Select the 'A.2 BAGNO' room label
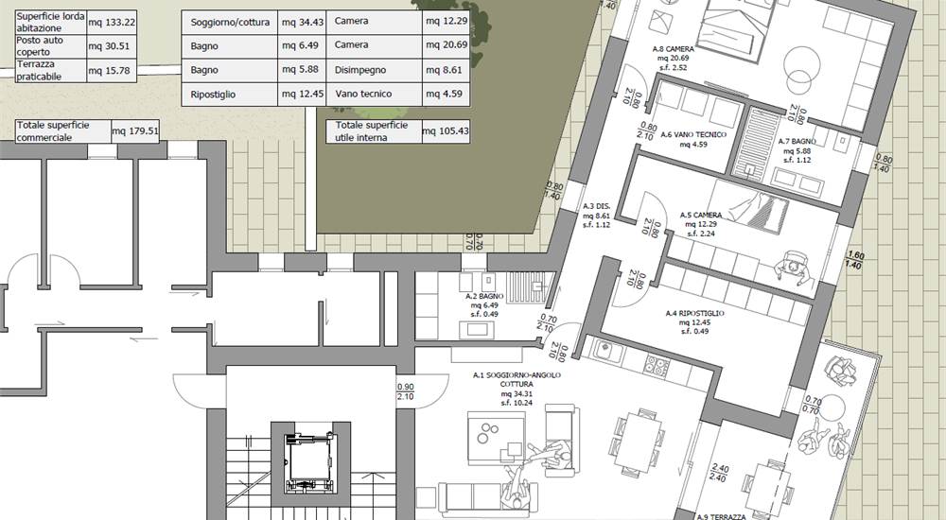The width and height of the screenshot is (946, 520). coord(484,297)
